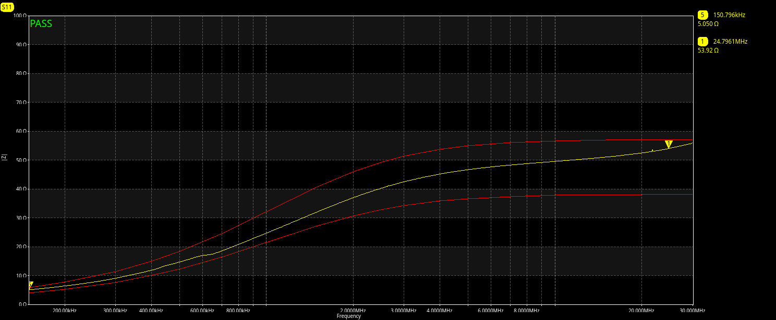Click the 200.00kHz frequency axis label
Image resolution: width=776 pixels, height=320 pixels.
tap(65, 311)
